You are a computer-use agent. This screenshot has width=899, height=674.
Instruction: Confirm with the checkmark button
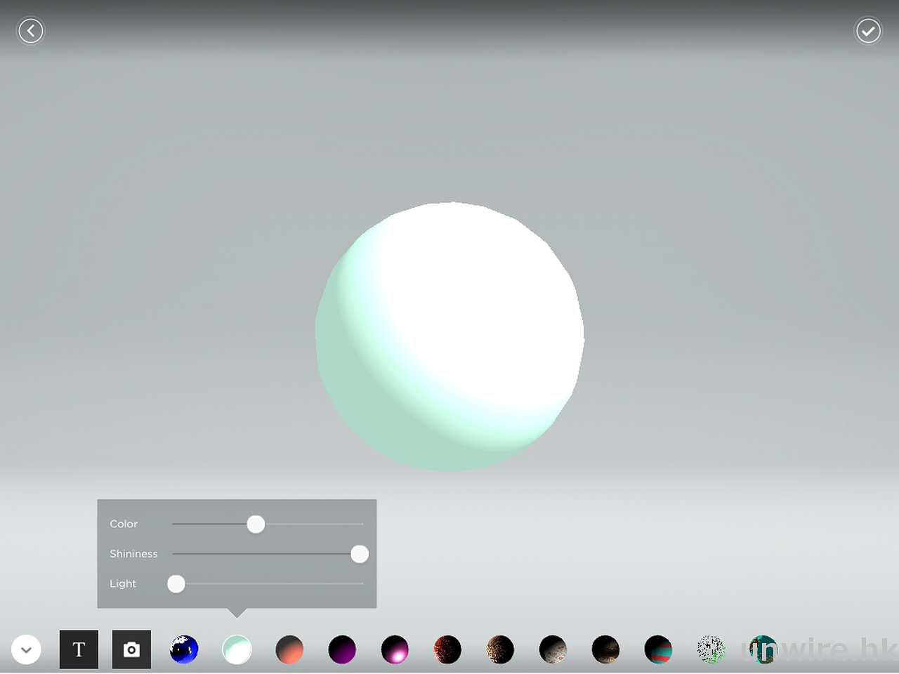868,31
